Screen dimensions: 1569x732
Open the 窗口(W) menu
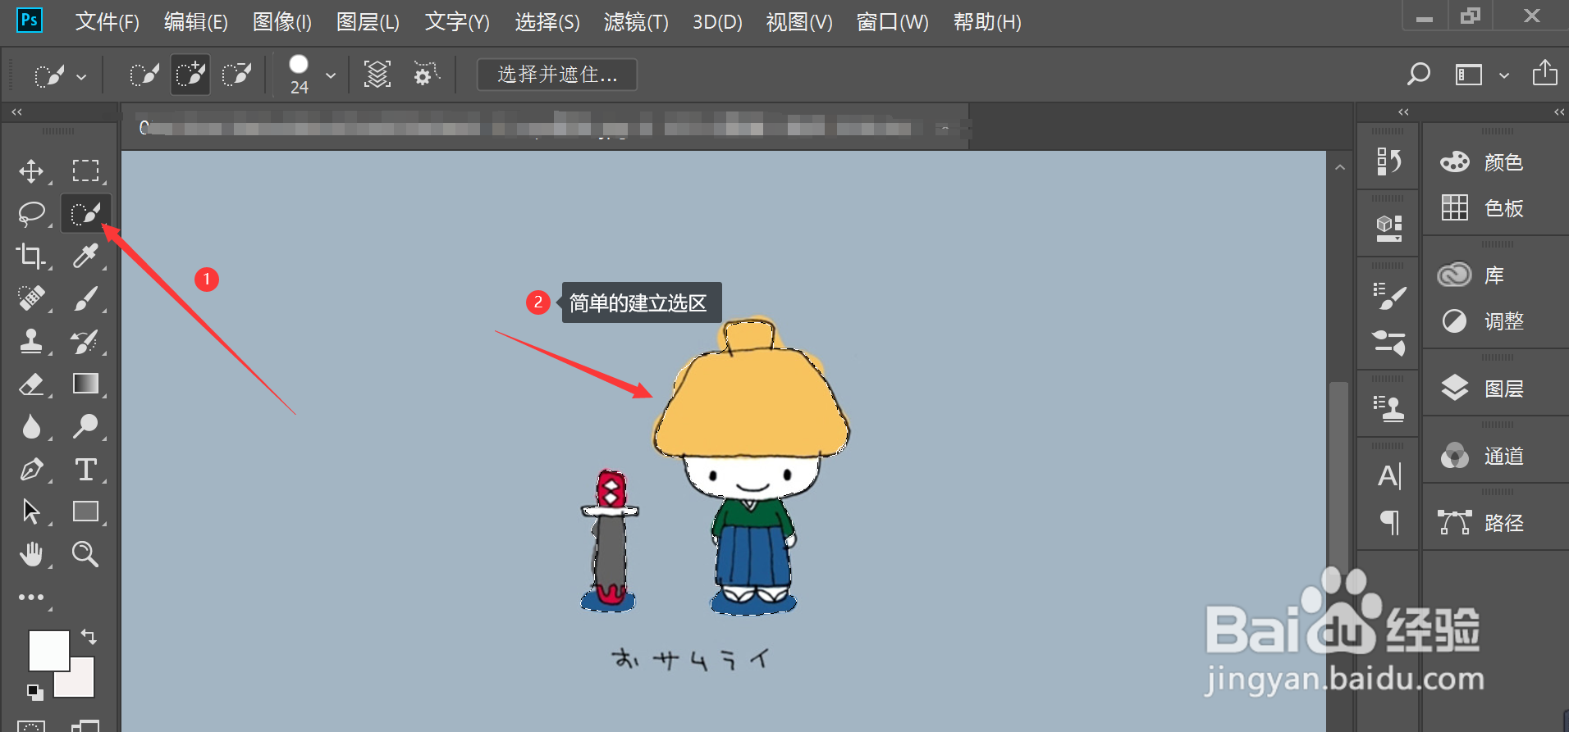[x=893, y=22]
